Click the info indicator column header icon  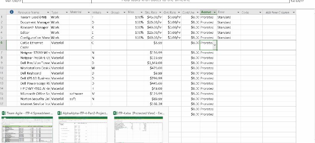(x=12, y=12)
